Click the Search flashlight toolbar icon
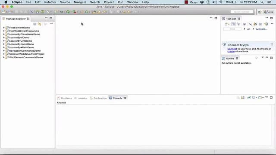276x155 pixels. (x=103, y=12)
